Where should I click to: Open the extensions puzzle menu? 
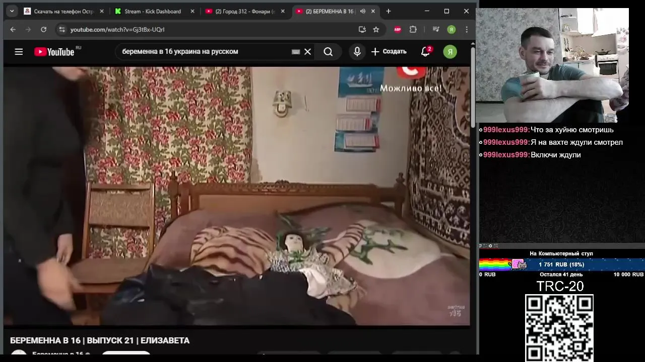(x=413, y=30)
